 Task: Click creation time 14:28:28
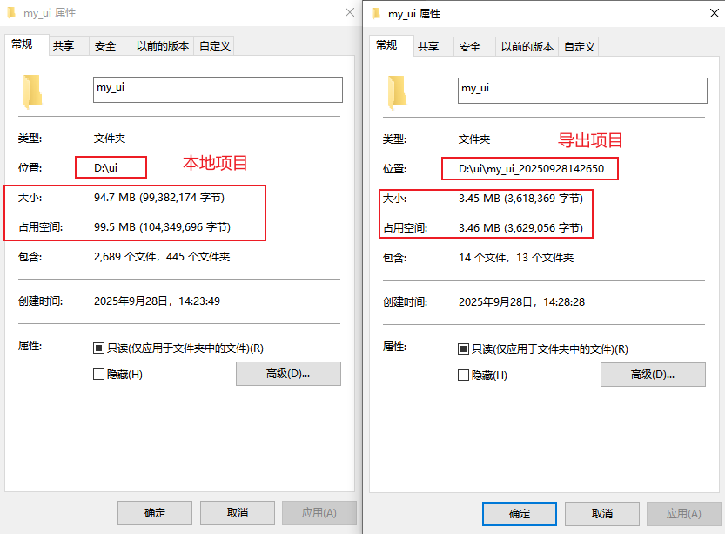point(564,302)
